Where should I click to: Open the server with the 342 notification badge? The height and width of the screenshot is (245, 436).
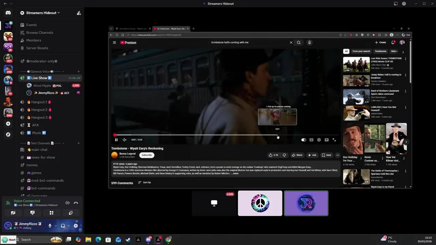[x=8, y=112]
